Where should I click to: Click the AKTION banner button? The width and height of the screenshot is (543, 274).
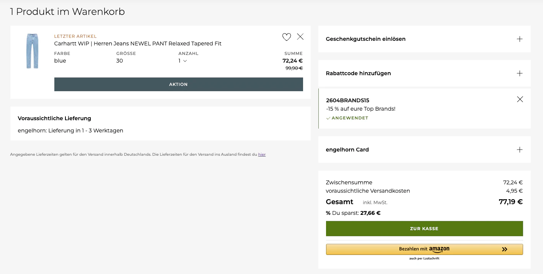click(x=178, y=84)
